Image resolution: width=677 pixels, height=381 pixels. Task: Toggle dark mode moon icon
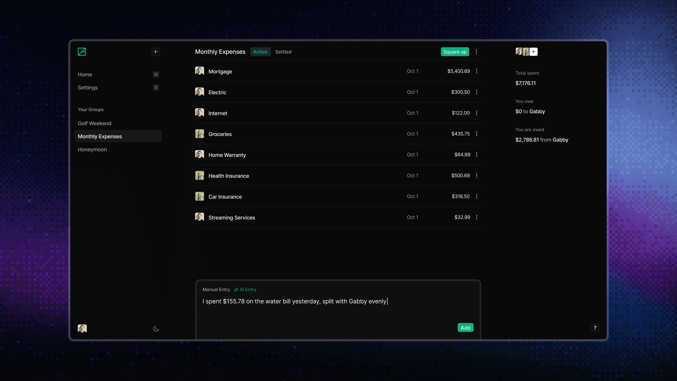click(x=156, y=329)
